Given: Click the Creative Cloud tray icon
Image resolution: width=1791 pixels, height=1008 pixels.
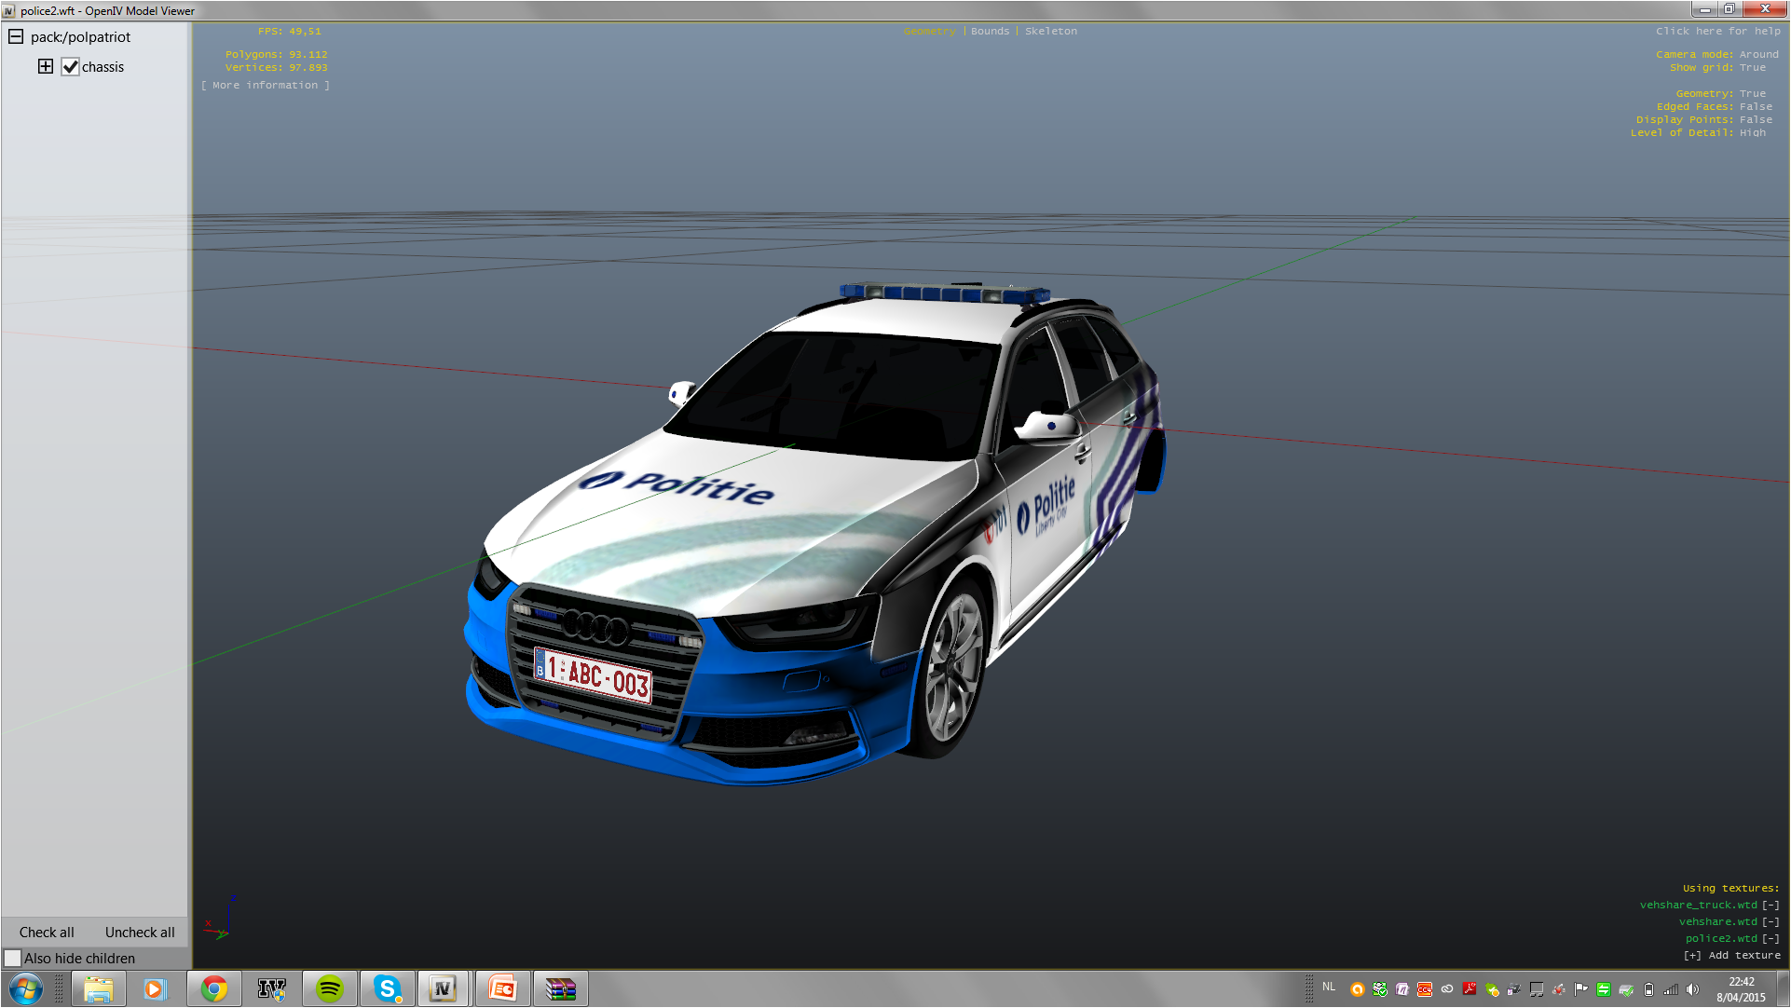Looking at the screenshot, I should coord(1447,989).
